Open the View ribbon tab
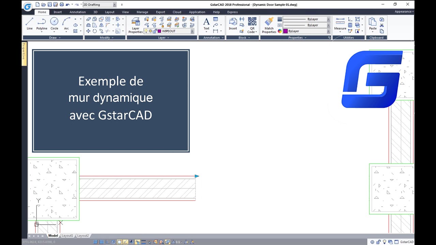The width and height of the screenshot is (436, 245). pyautogui.click(x=125, y=12)
